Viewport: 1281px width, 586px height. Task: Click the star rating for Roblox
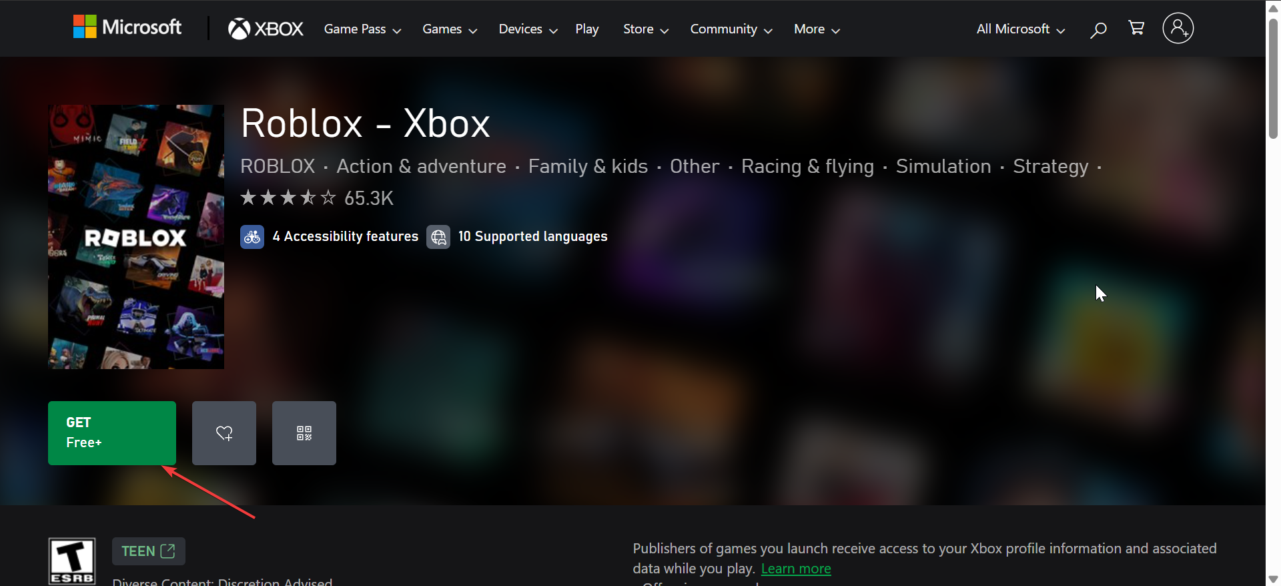point(288,198)
